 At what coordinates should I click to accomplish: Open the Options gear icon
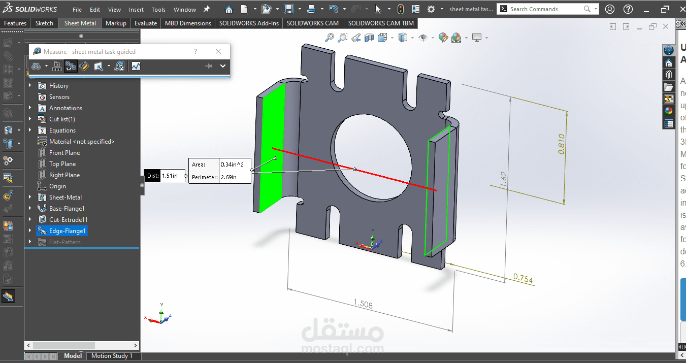tap(431, 9)
